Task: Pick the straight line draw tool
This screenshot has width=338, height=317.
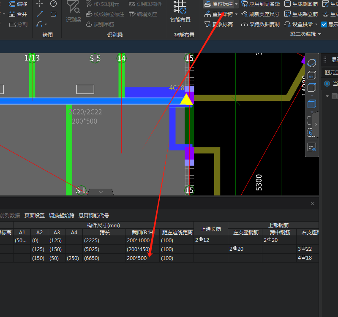Action: tap(39, 14)
